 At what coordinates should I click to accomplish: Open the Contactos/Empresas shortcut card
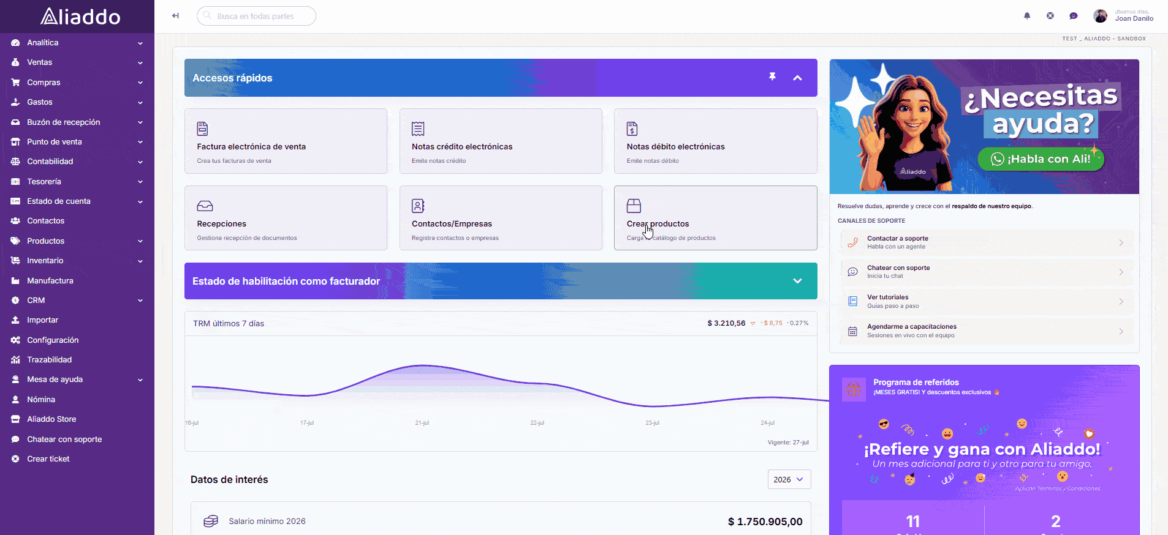point(501,218)
